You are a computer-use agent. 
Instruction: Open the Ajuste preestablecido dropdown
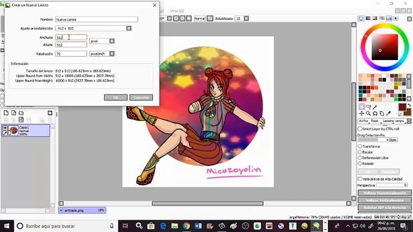click(x=129, y=28)
